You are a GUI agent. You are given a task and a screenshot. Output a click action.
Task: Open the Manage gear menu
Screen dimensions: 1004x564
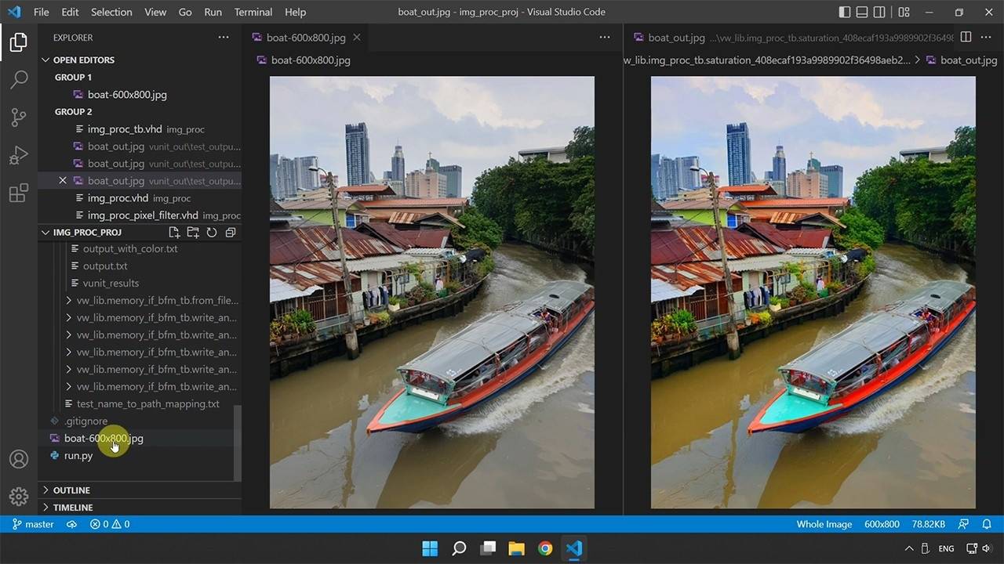19,497
